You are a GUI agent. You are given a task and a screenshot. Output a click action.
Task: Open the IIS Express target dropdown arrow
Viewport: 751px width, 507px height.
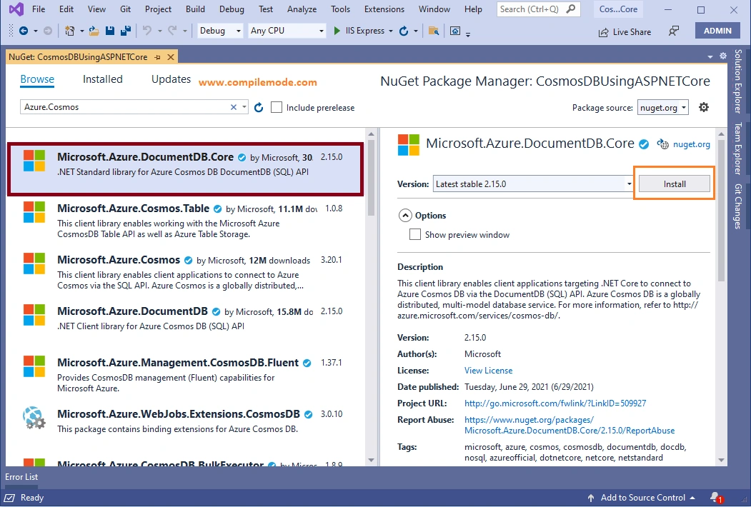point(390,31)
